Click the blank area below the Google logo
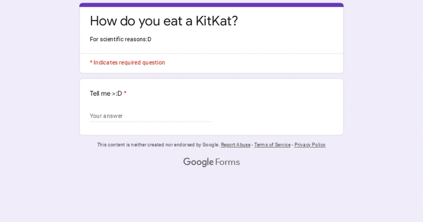This screenshot has height=222, width=423. point(211,194)
